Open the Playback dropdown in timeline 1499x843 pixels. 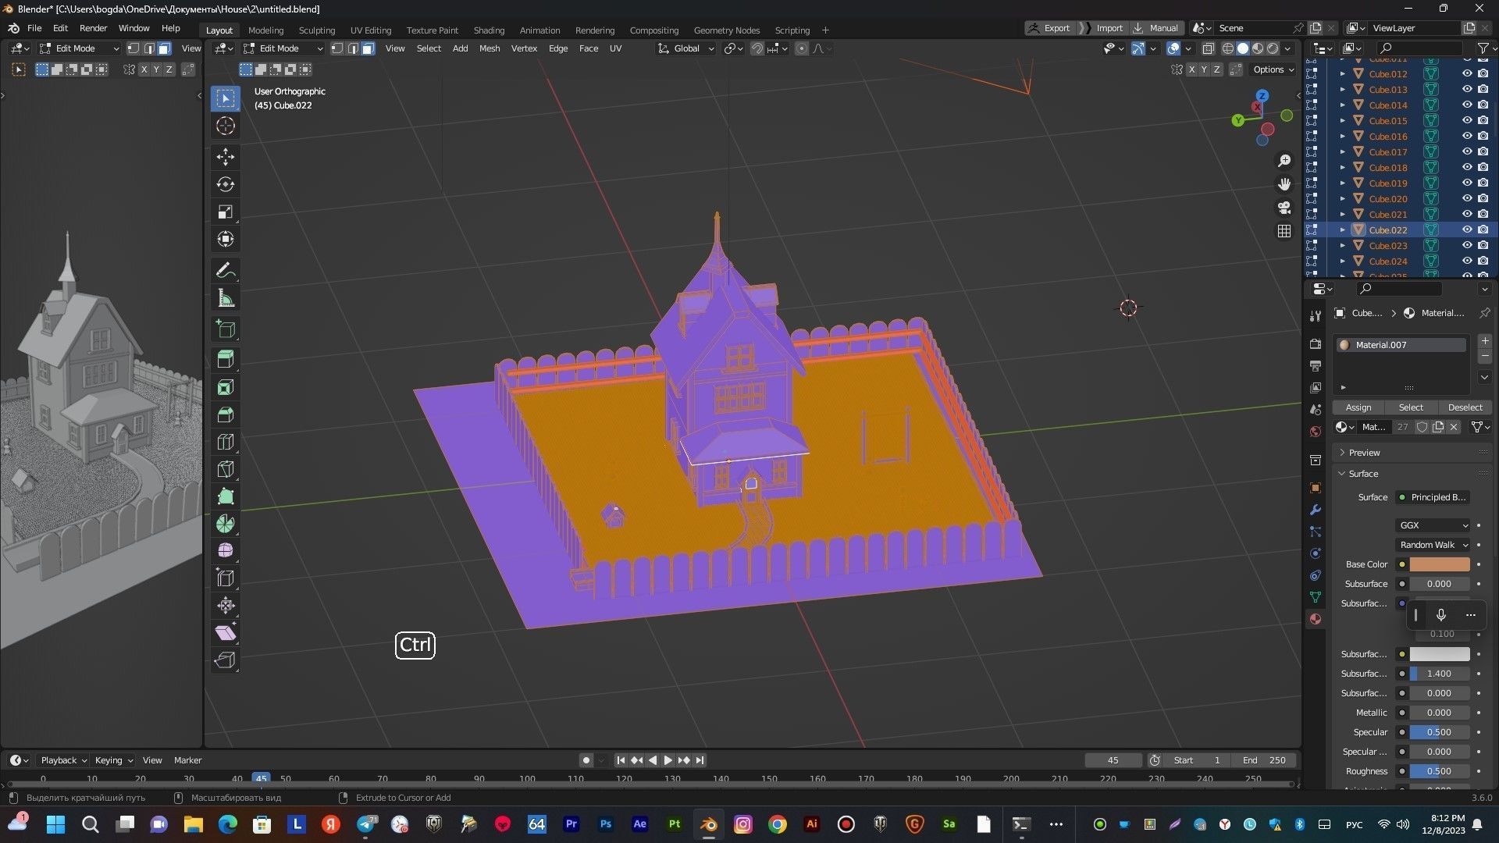[x=63, y=760]
